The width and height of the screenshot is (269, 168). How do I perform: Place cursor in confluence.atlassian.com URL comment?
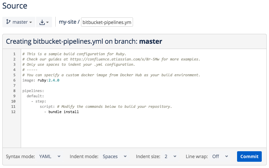(x=111, y=59)
